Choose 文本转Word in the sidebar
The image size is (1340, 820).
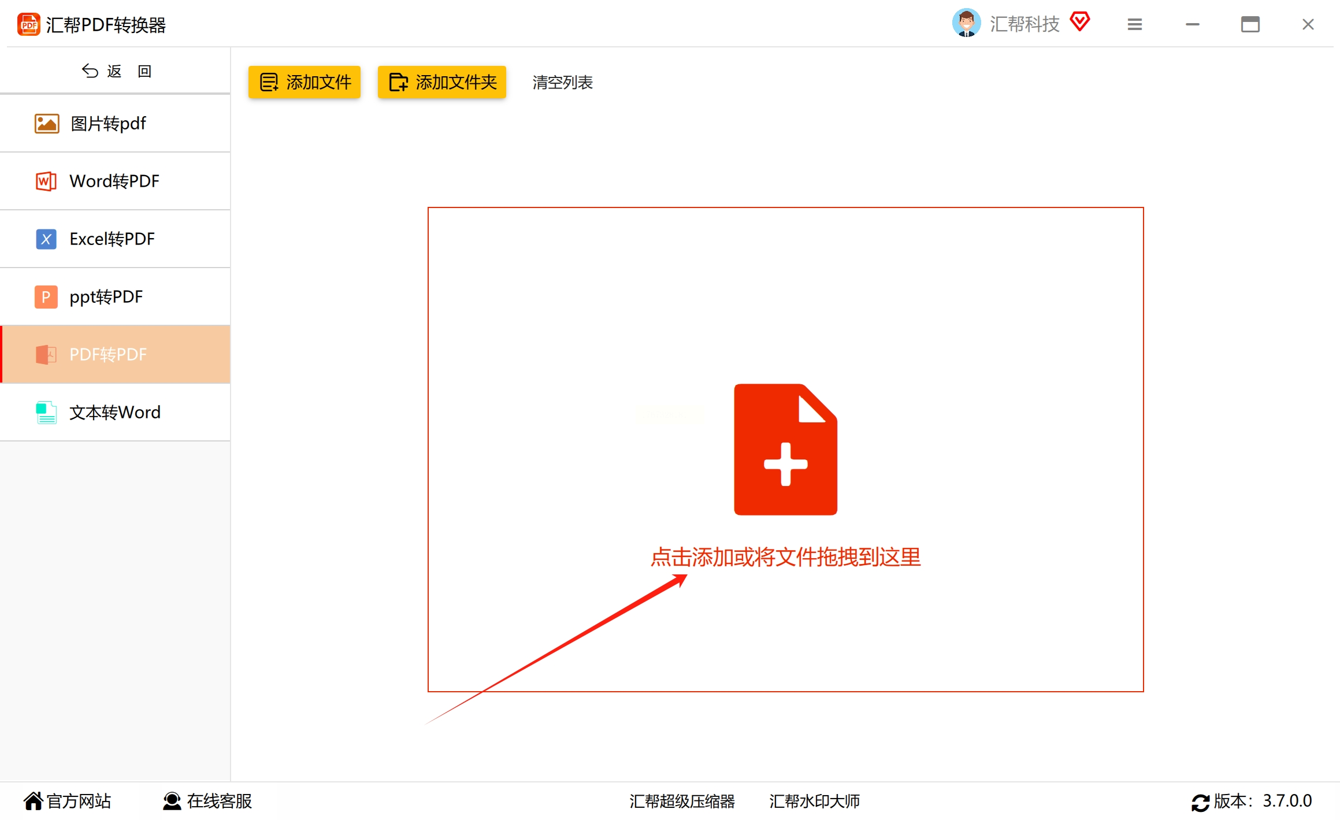point(115,413)
